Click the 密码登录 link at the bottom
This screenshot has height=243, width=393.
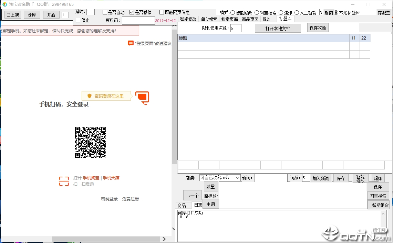[109, 199]
